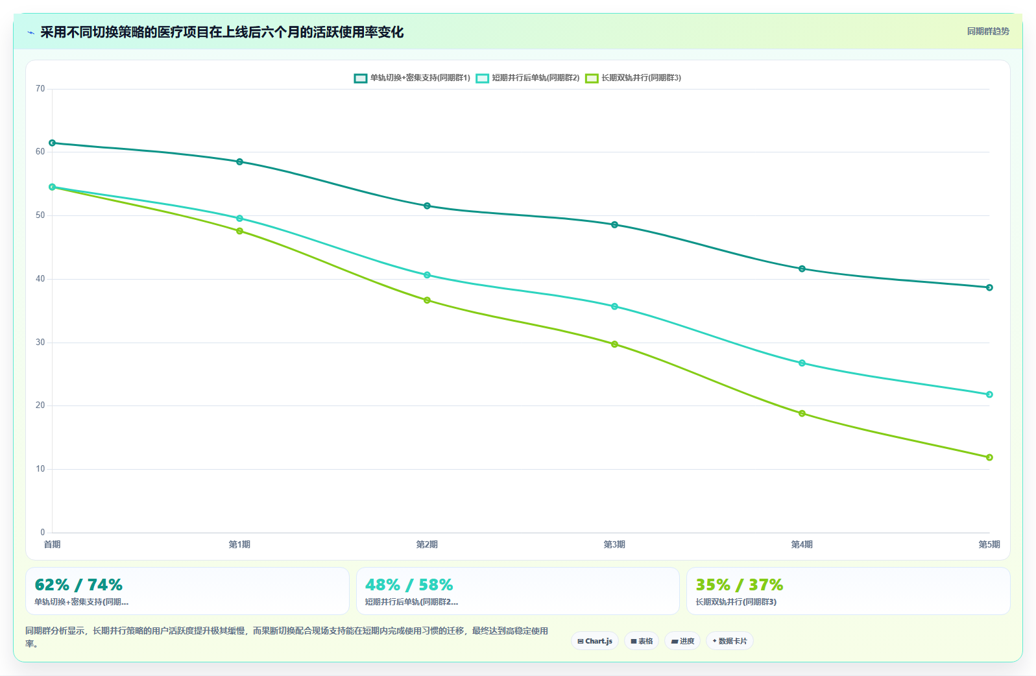The width and height of the screenshot is (1036, 676).
Task: Click the lightning icon beside the chart title
Action: [x=30, y=32]
